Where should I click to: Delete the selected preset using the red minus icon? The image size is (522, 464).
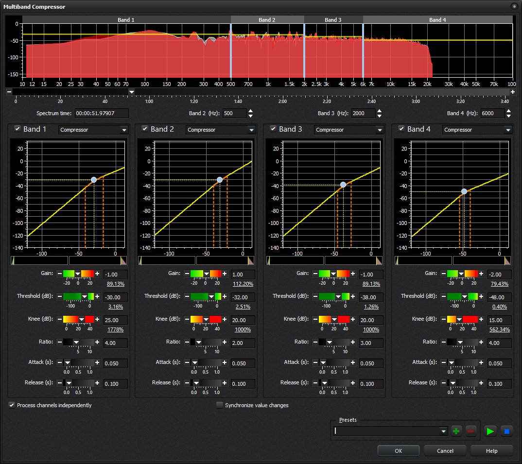(471, 431)
